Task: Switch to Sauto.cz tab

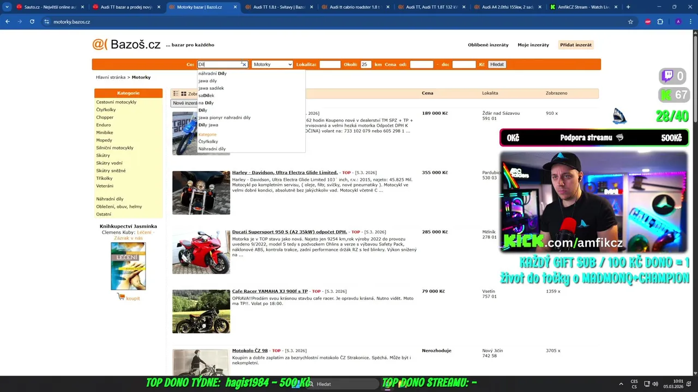Action: click(x=50, y=7)
